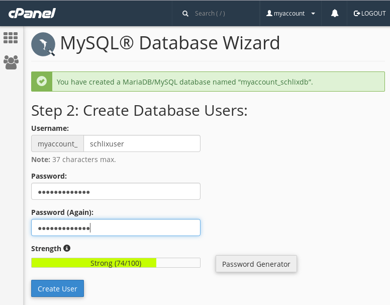390x305 pixels.
Task: Click the password strength meter bar
Action: [116, 263]
